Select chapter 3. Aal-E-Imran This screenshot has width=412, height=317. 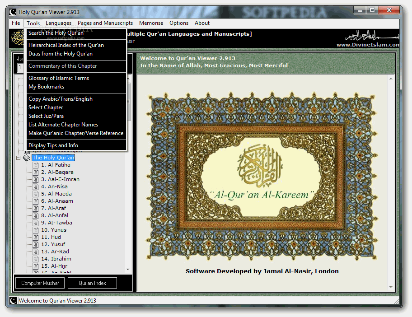pos(60,180)
